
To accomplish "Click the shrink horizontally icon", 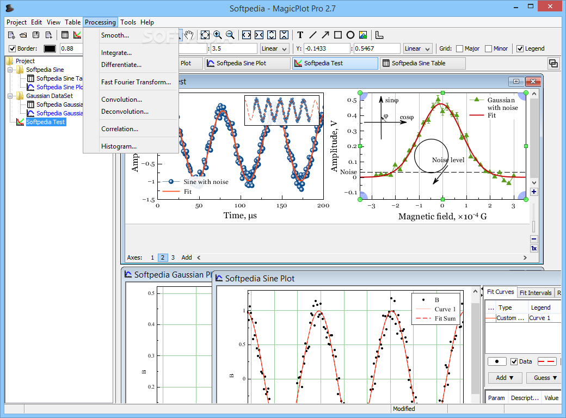I will point(259,35).
